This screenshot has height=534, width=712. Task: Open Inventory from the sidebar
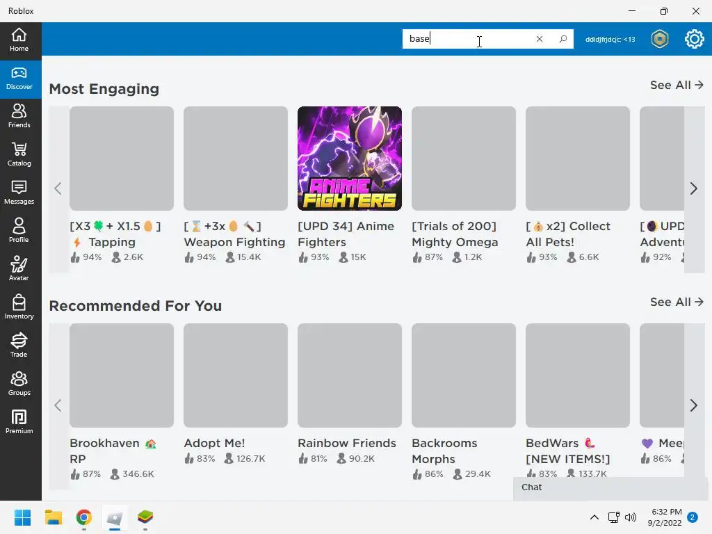19,307
